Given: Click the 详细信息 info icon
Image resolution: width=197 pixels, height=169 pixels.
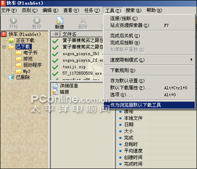Looking at the screenshot, I should pos(55,86).
